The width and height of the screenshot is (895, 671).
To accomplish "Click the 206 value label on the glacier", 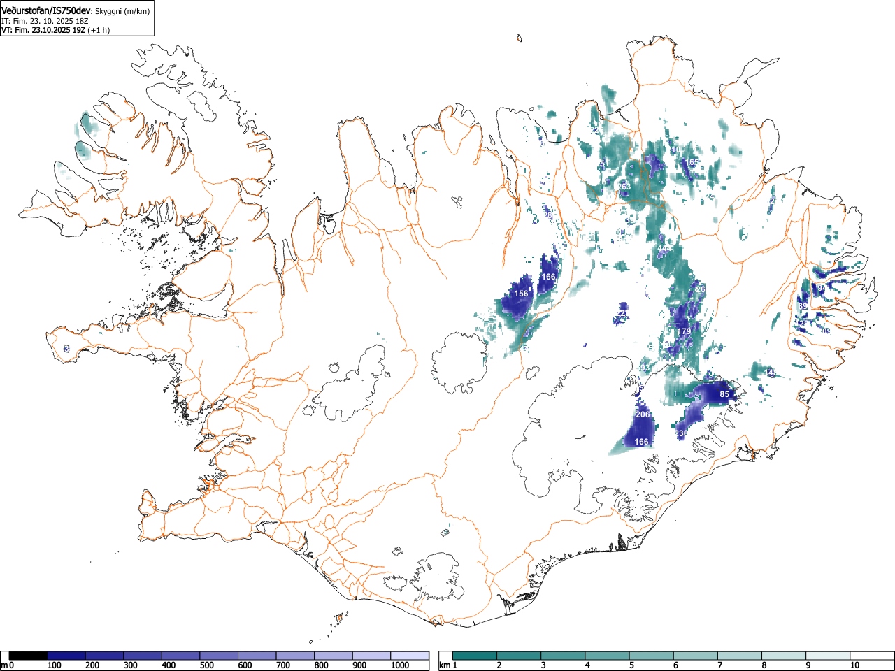I will pos(642,414).
